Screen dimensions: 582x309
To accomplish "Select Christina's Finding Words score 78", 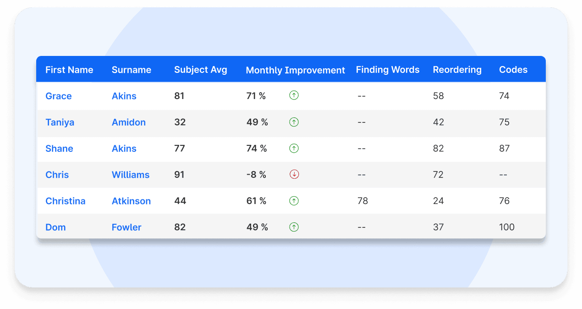I will point(362,200).
